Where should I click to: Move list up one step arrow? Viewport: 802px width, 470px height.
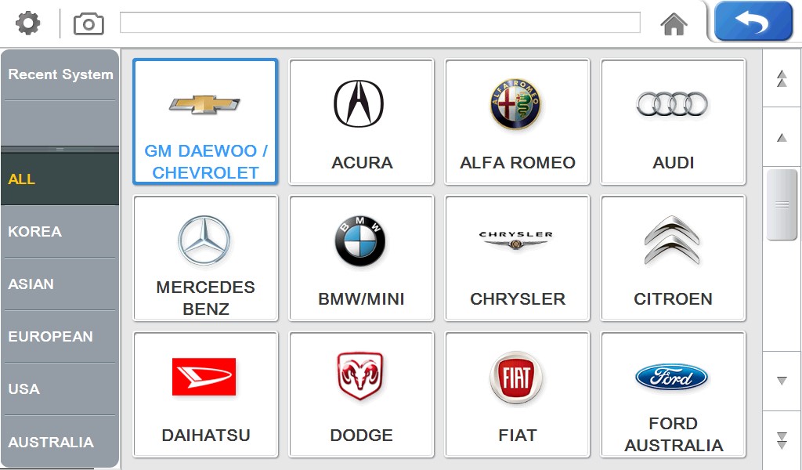[x=782, y=137]
